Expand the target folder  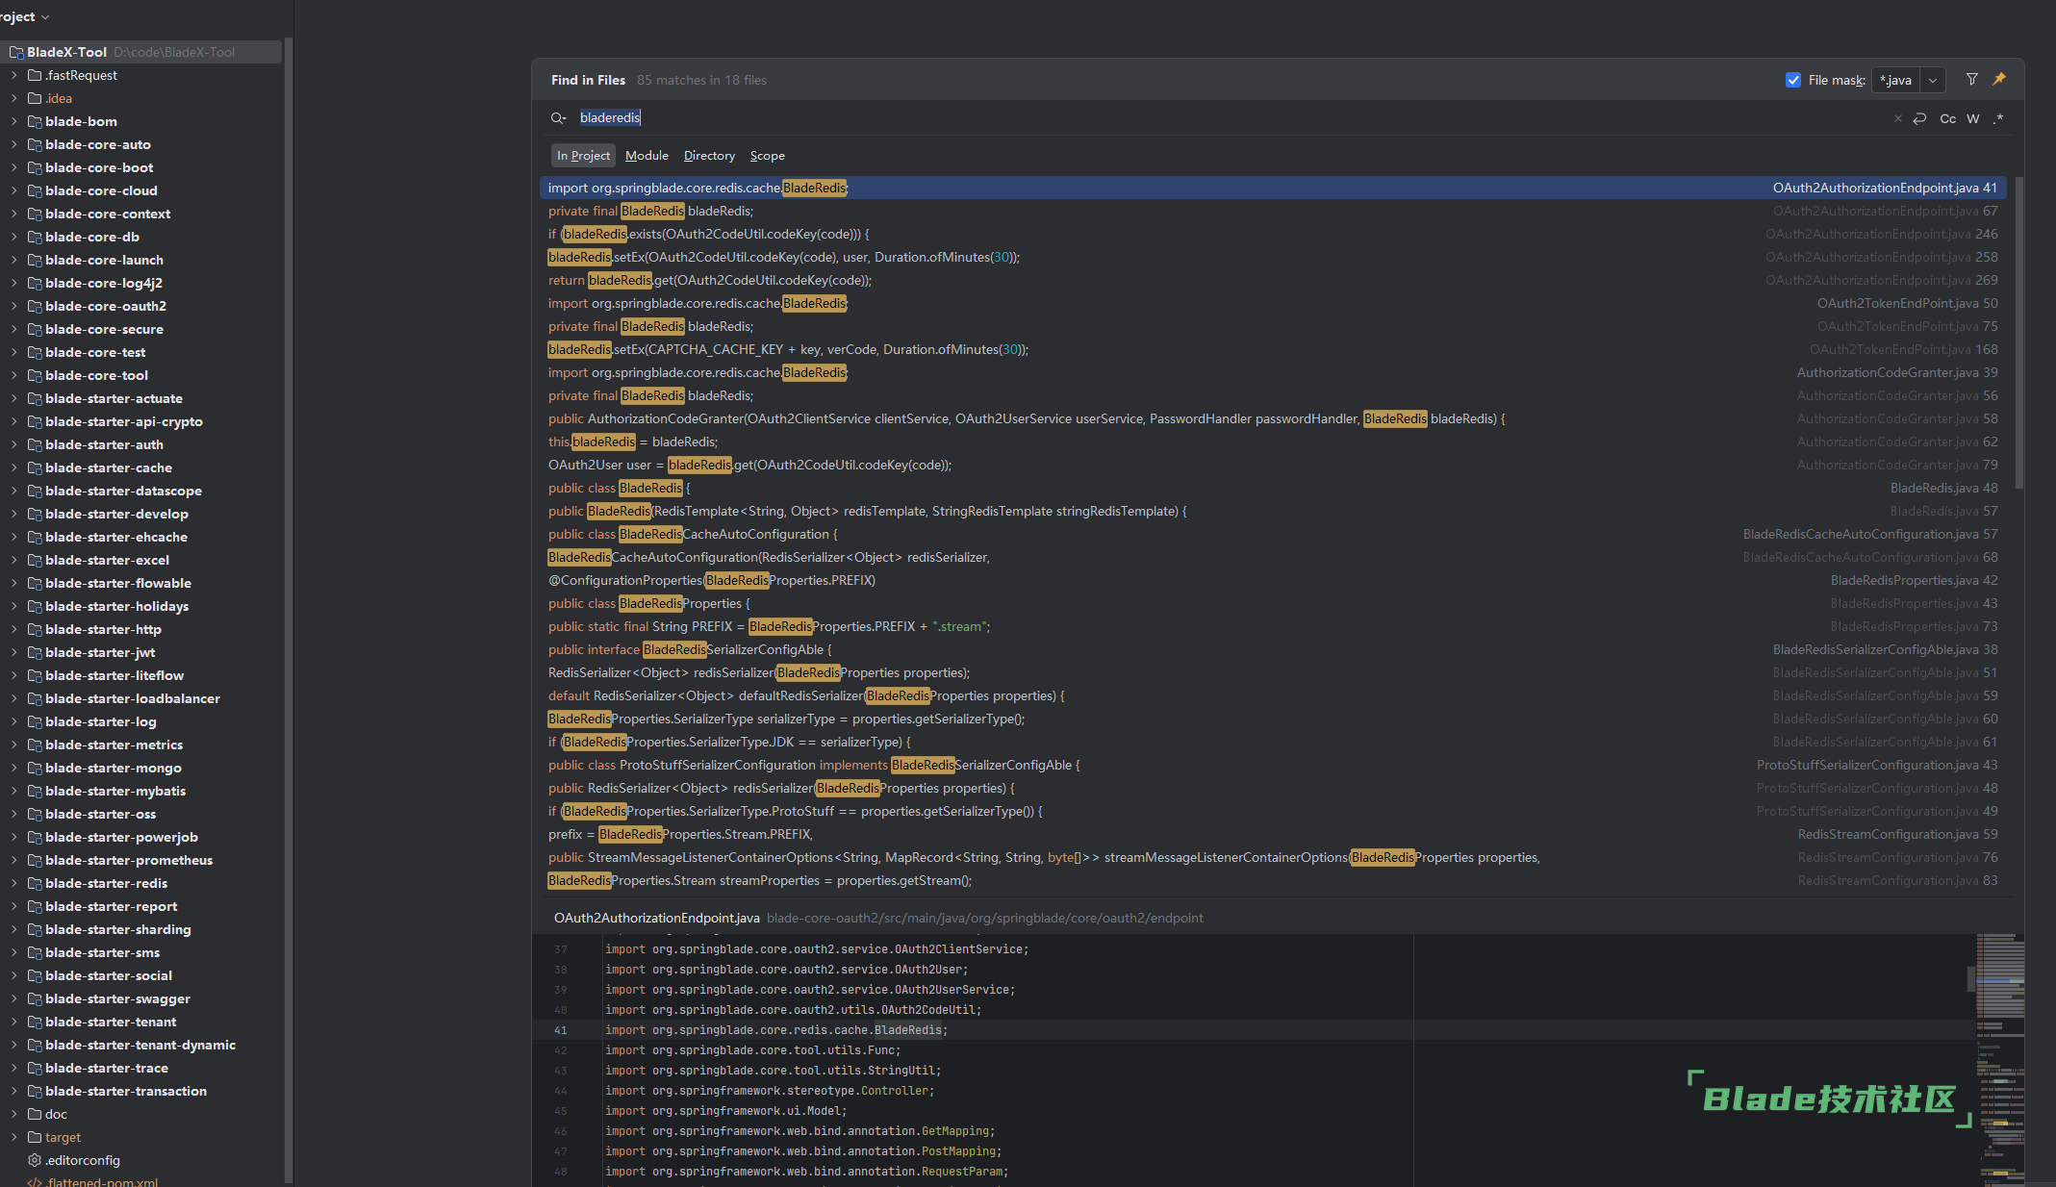coord(13,1137)
